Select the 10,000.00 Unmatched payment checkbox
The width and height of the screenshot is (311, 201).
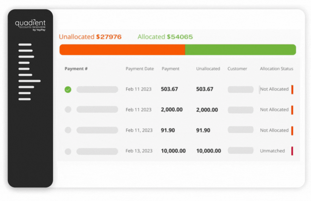coord(68,151)
